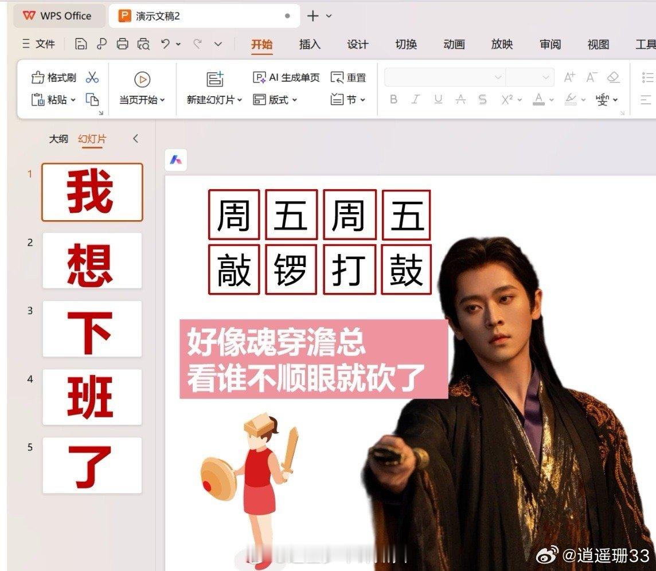Select the 切换 ribbon tab
This screenshot has width=656, height=571.
[x=406, y=44]
